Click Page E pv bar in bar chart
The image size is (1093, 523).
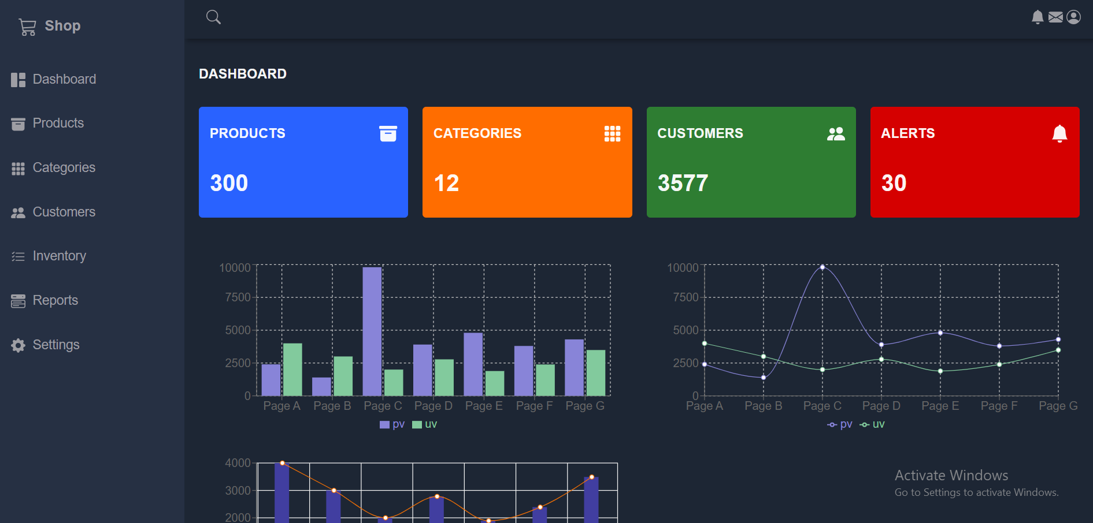pyautogui.click(x=473, y=364)
